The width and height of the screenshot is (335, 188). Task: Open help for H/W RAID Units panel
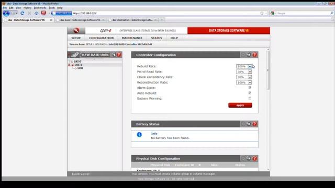tap(119, 55)
